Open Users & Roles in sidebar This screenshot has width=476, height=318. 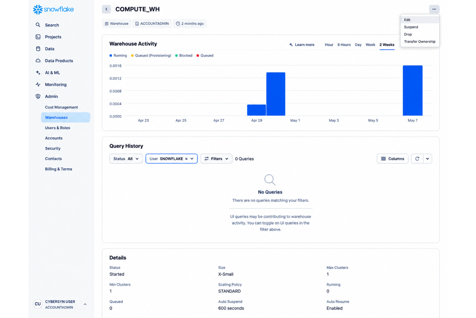pos(58,128)
